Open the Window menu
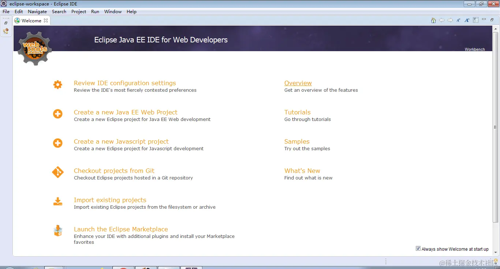Viewport: 500px width, 269px height. pos(113,12)
